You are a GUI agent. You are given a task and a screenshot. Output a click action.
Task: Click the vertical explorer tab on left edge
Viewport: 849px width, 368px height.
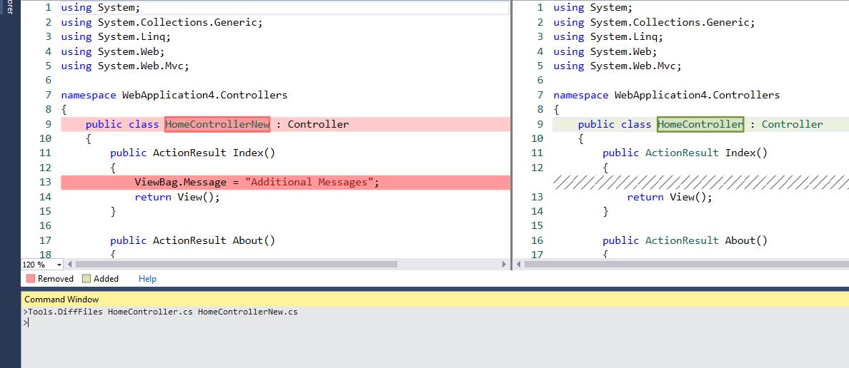click(x=9, y=8)
